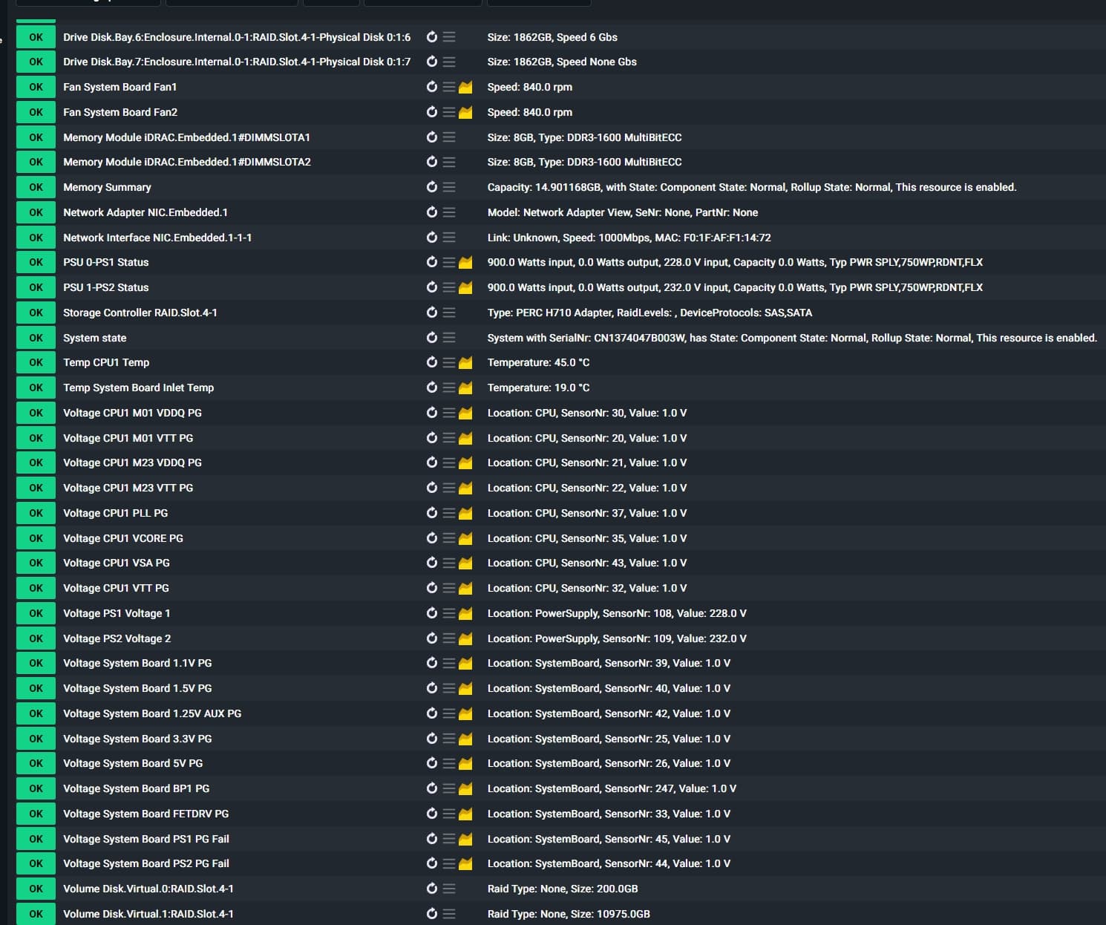
Task: Open Memory Module DIMMSLOTA1 service details
Action: pos(186,137)
